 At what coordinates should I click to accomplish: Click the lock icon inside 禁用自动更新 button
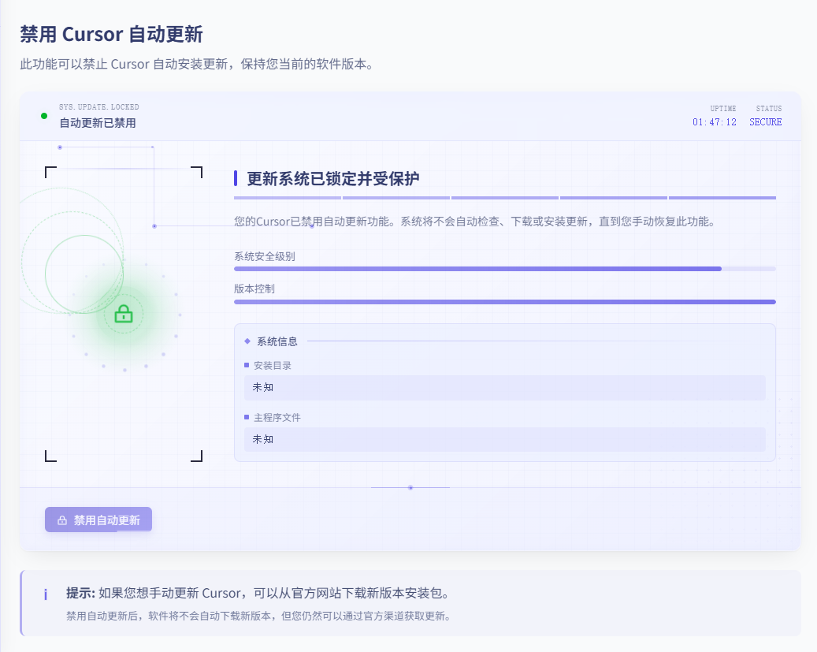click(62, 520)
